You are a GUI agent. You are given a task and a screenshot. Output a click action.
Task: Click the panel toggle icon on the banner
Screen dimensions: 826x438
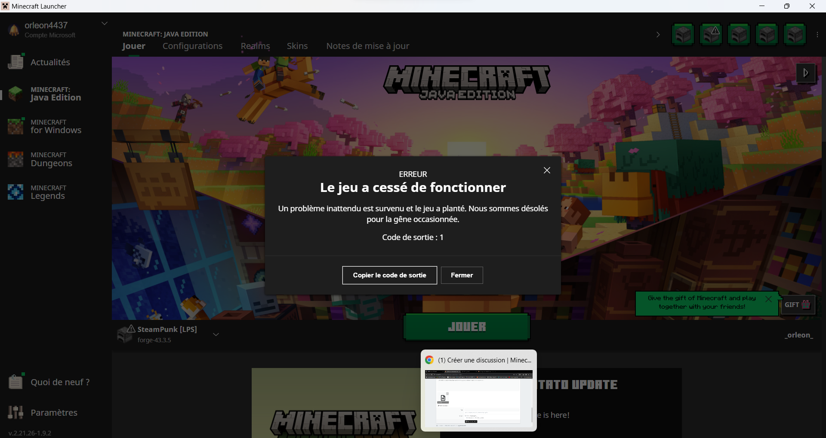tap(806, 73)
